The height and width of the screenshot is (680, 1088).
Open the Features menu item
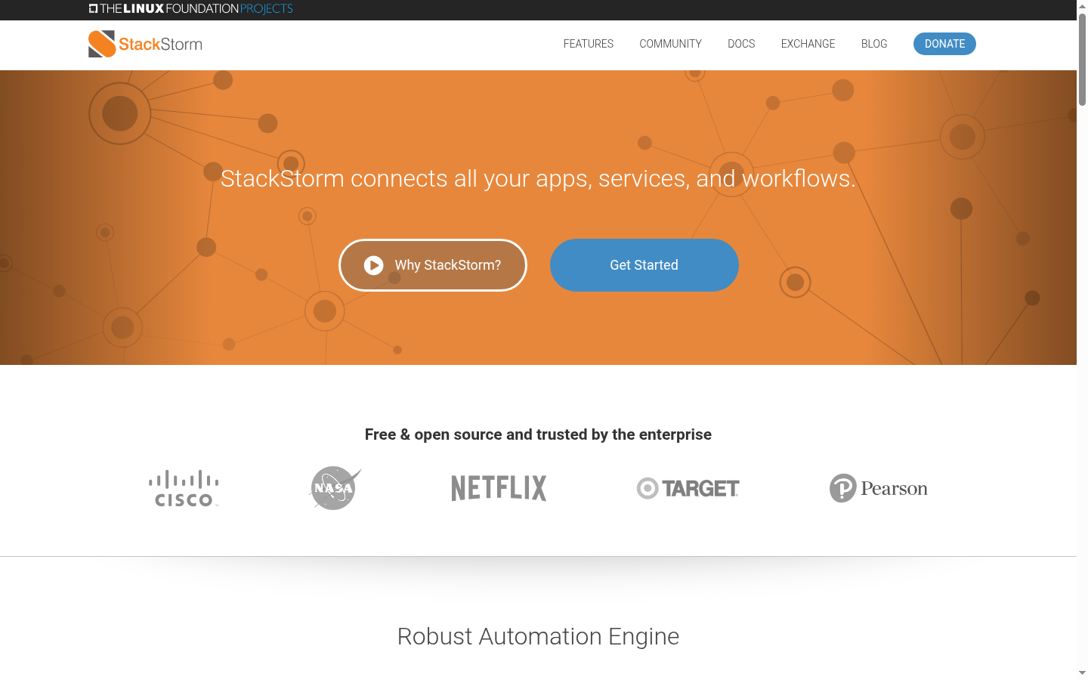click(x=589, y=44)
